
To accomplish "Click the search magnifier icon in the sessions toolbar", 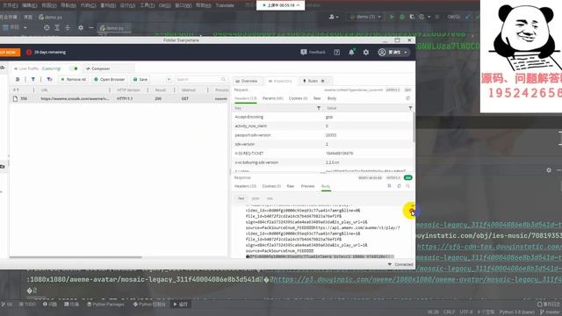I will (x=223, y=80).
